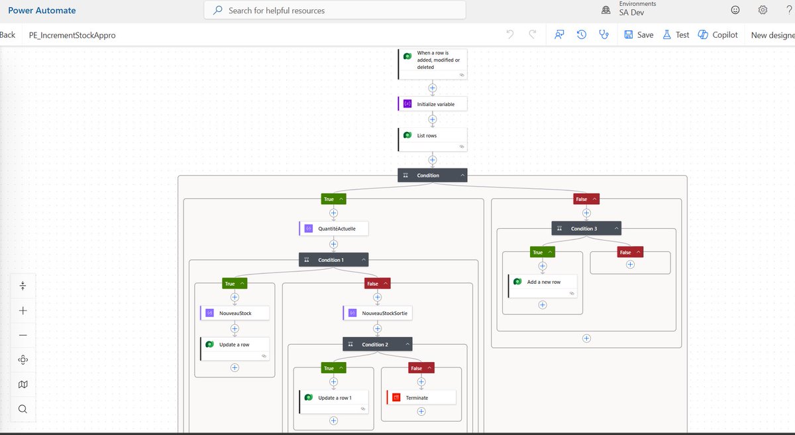Image resolution: width=795 pixels, height=435 pixels.
Task: Click the Redo arrow icon
Action: 532,34
